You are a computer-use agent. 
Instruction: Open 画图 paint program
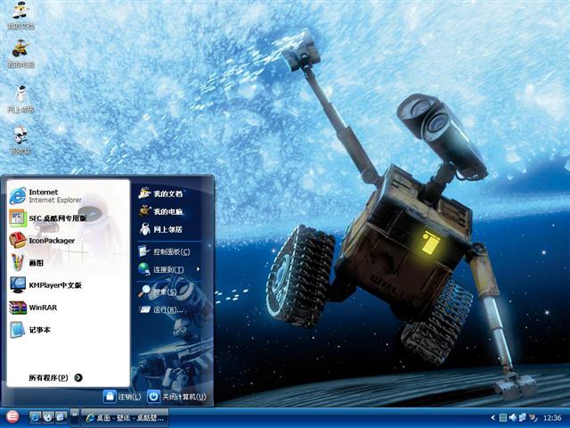(68, 262)
